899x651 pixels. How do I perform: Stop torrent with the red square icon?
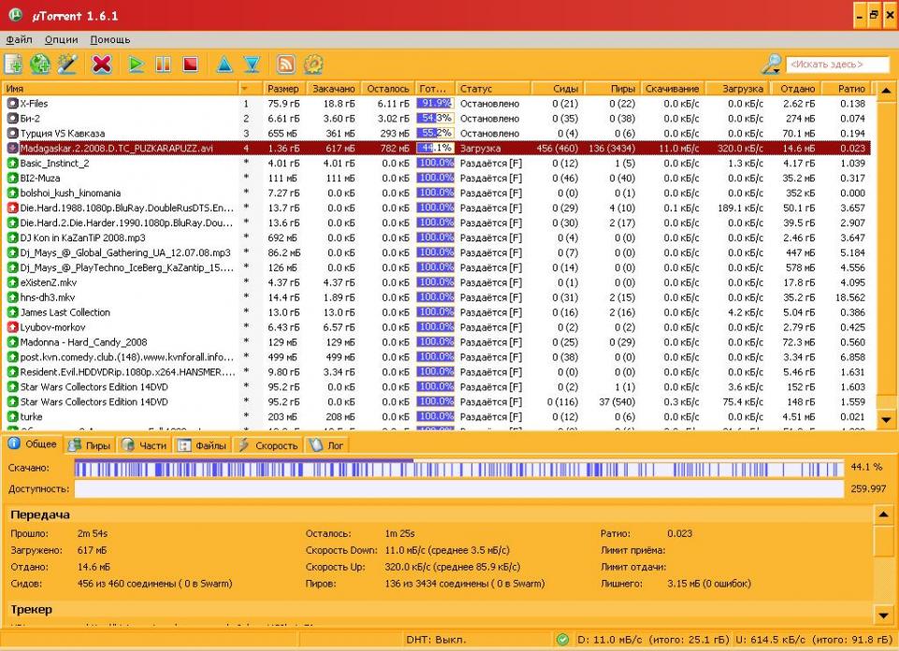click(x=191, y=65)
